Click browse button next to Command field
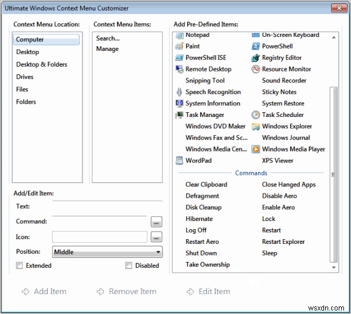 pyautogui.click(x=156, y=222)
